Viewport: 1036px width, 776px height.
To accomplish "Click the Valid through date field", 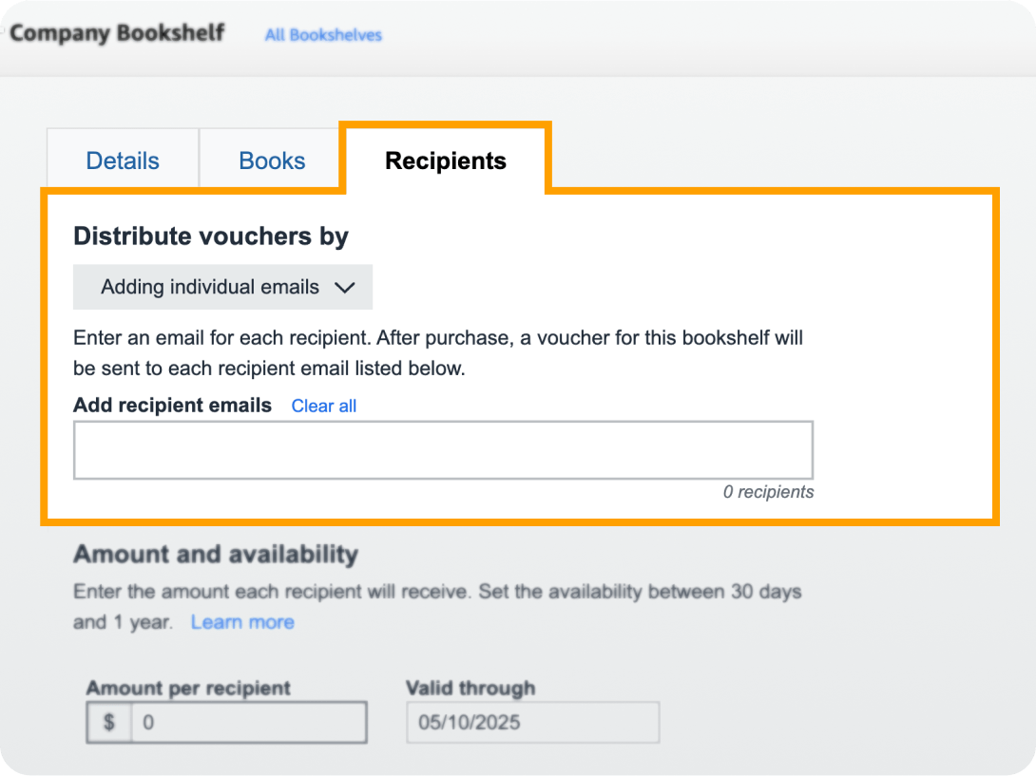I will point(532,723).
